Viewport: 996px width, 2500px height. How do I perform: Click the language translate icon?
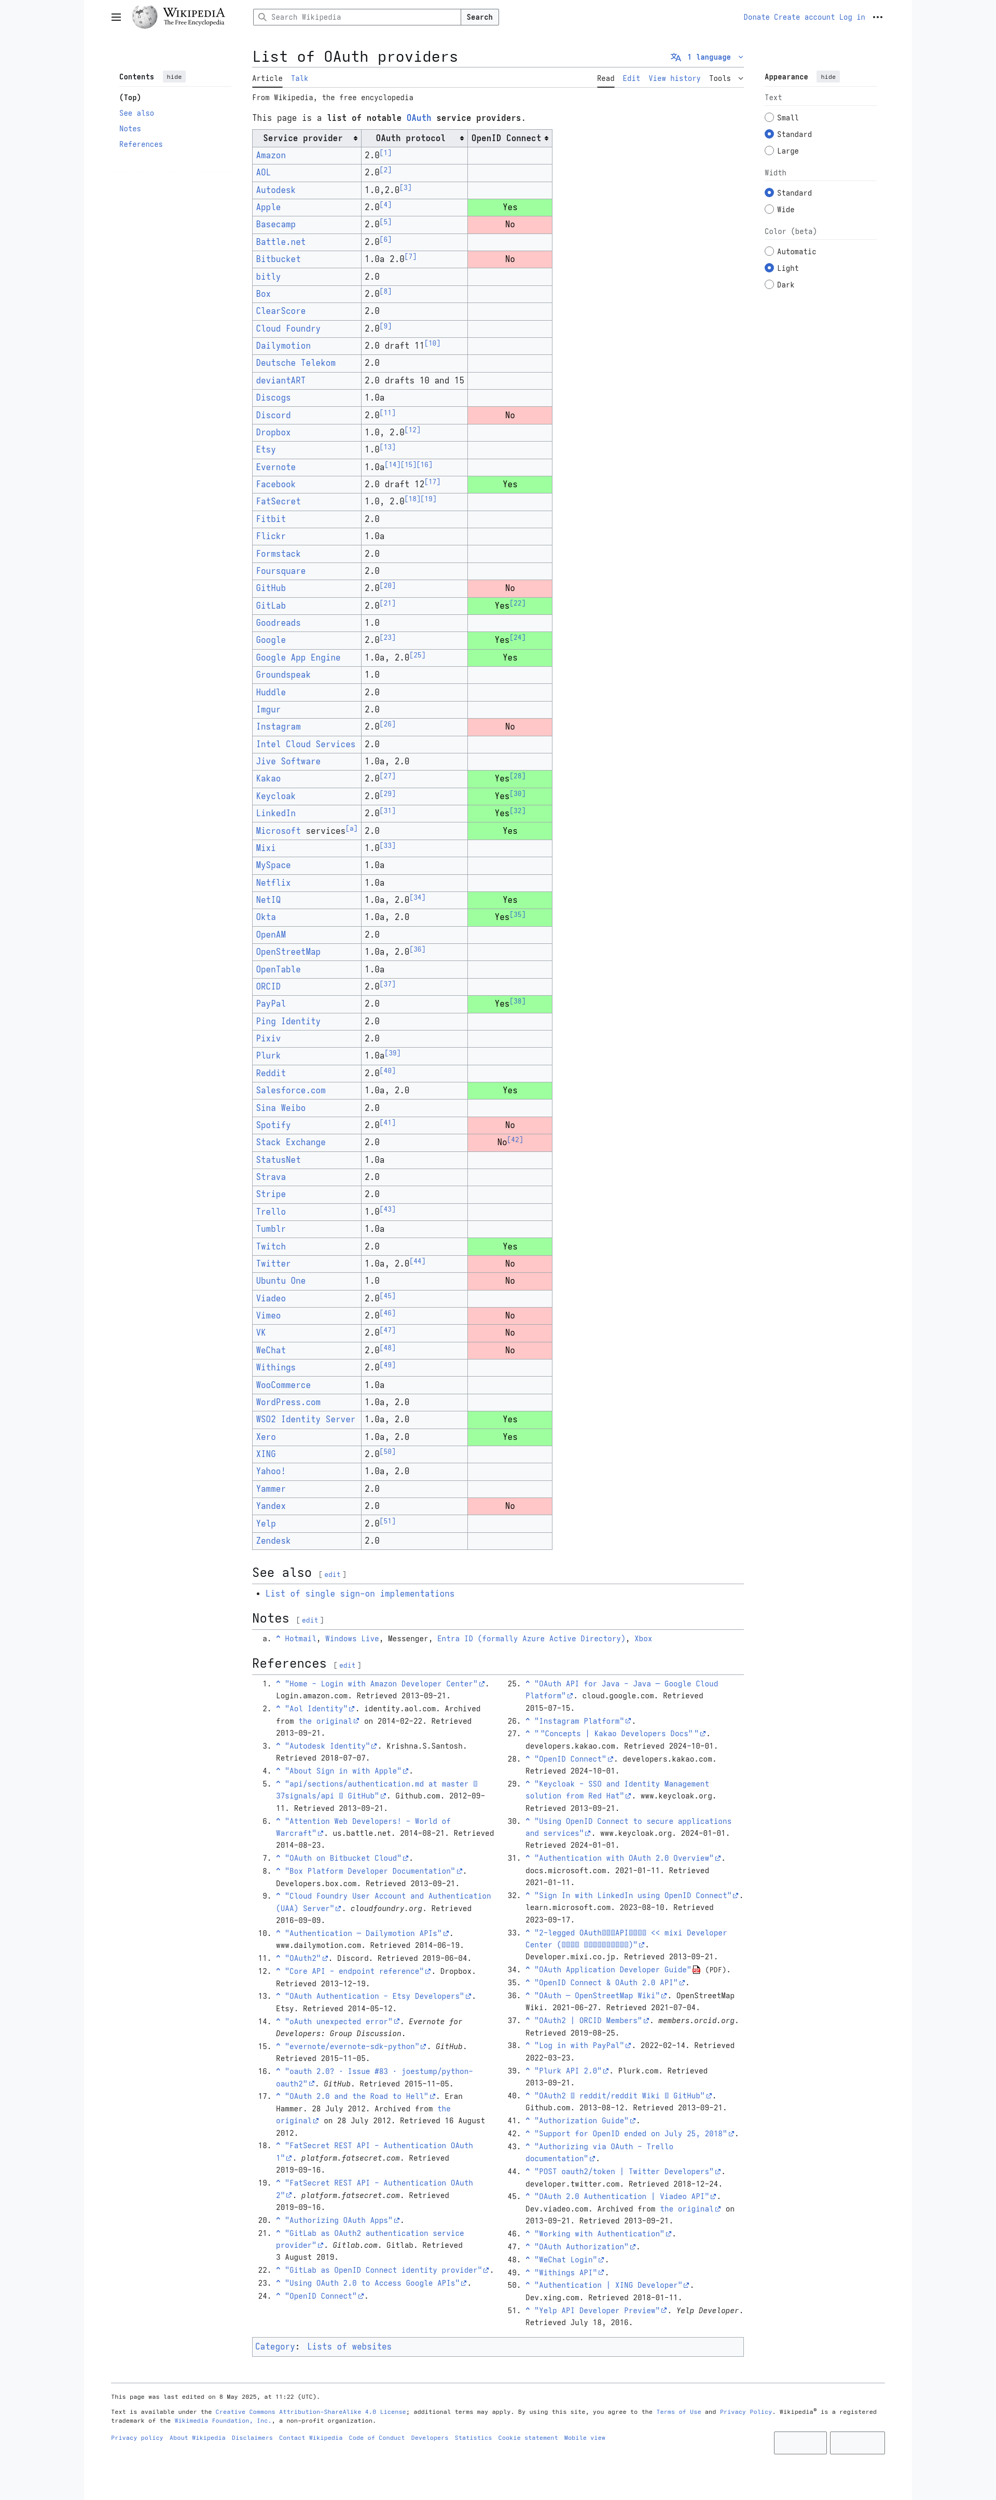click(x=676, y=57)
